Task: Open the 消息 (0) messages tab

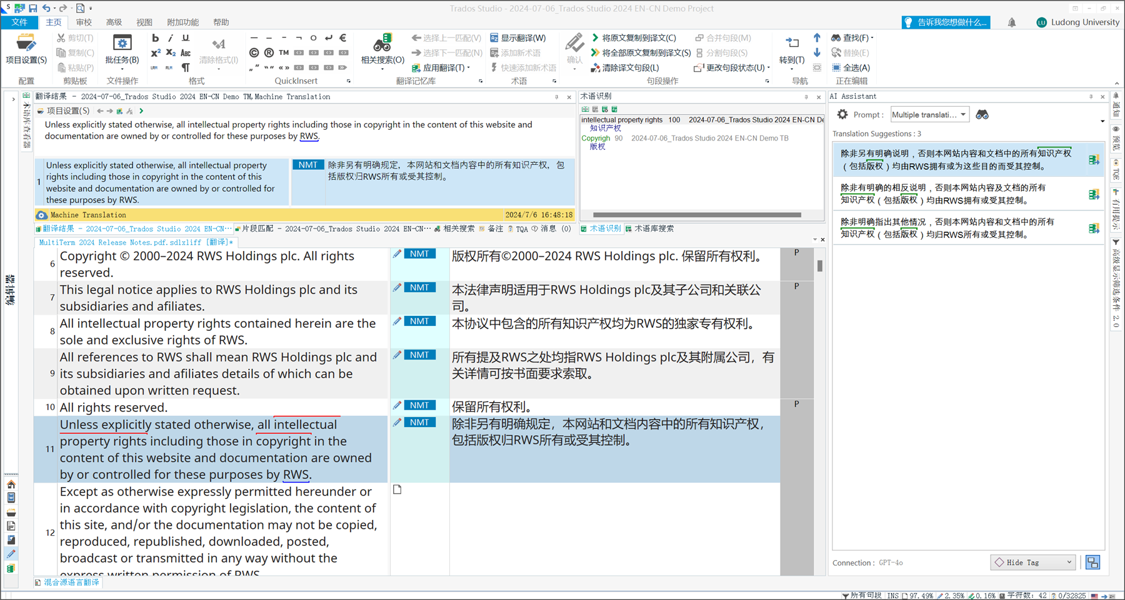Action: [551, 229]
